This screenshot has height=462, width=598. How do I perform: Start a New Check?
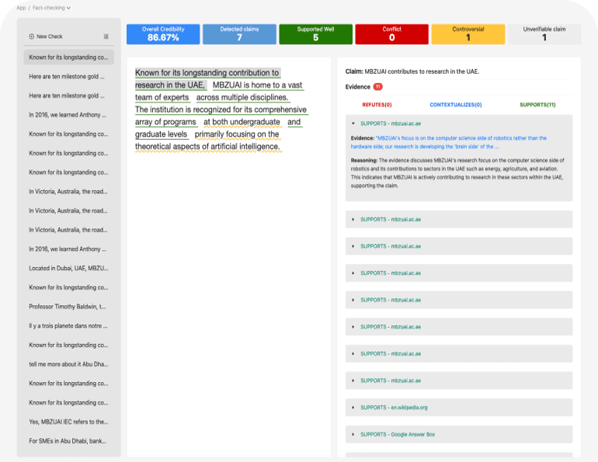click(46, 36)
